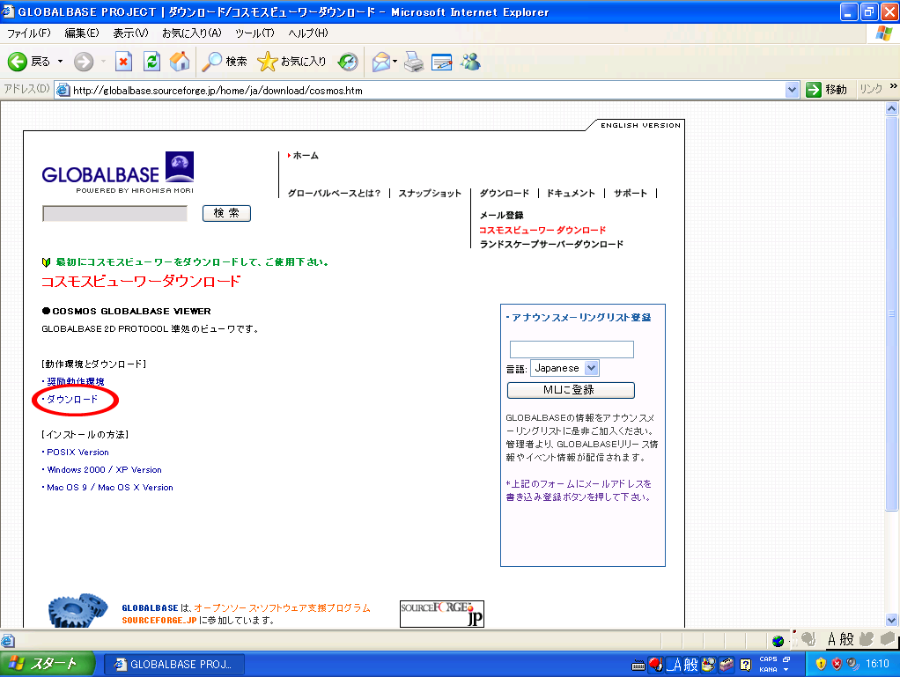Click the ホーム navigation link
Viewport: 900px width, 677px height.
[x=306, y=156]
